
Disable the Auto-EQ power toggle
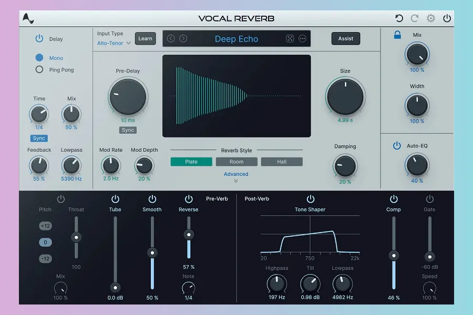397,145
